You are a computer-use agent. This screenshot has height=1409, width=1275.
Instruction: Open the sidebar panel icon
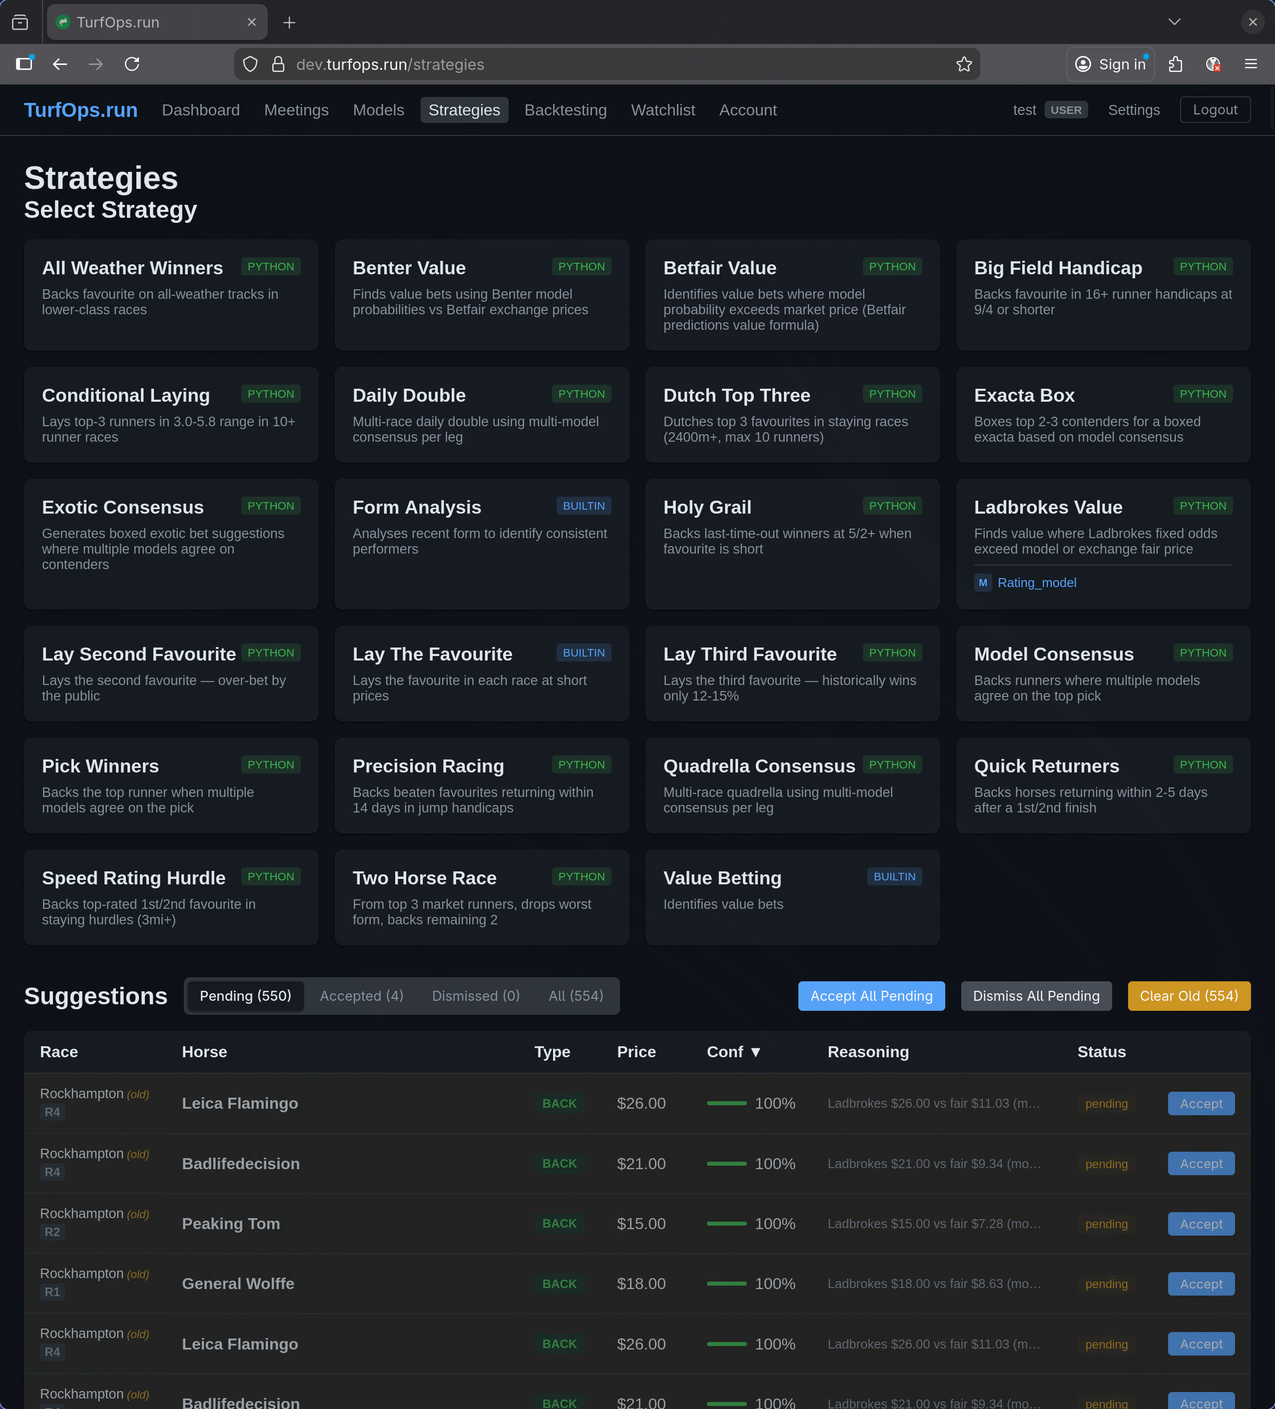[x=24, y=64]
